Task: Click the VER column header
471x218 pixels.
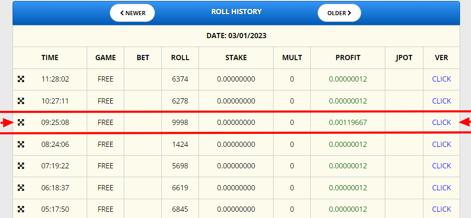Action: click(441, 58)
